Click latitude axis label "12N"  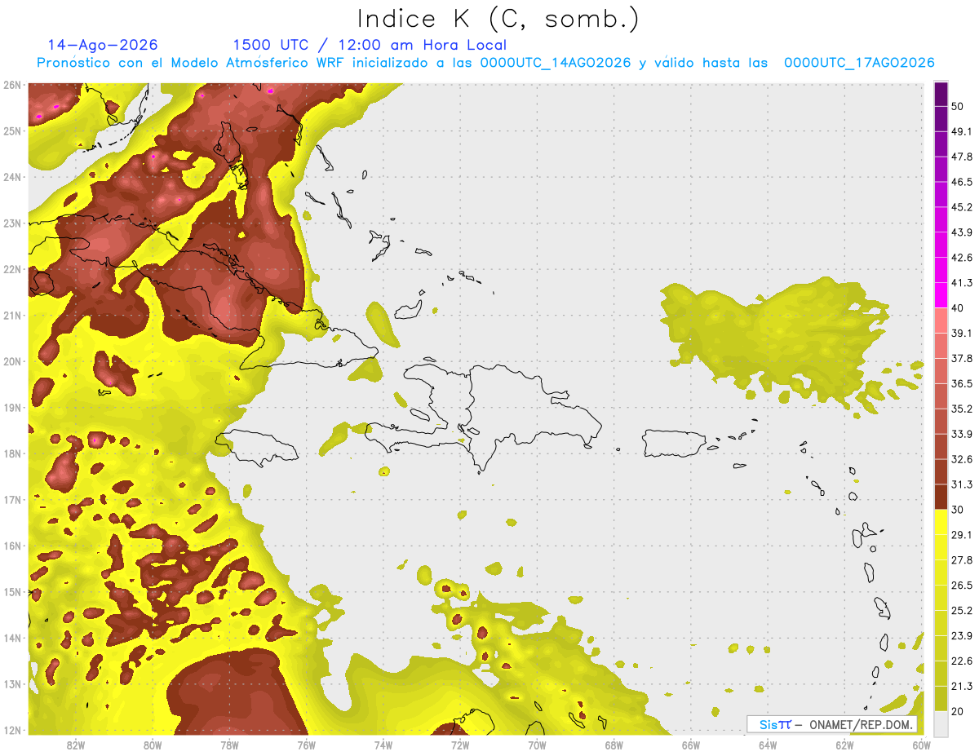pyautogui.click(x=12, y=730)
